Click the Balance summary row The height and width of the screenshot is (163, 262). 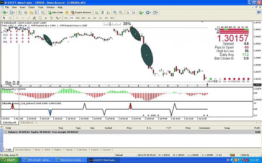point(132,132)
